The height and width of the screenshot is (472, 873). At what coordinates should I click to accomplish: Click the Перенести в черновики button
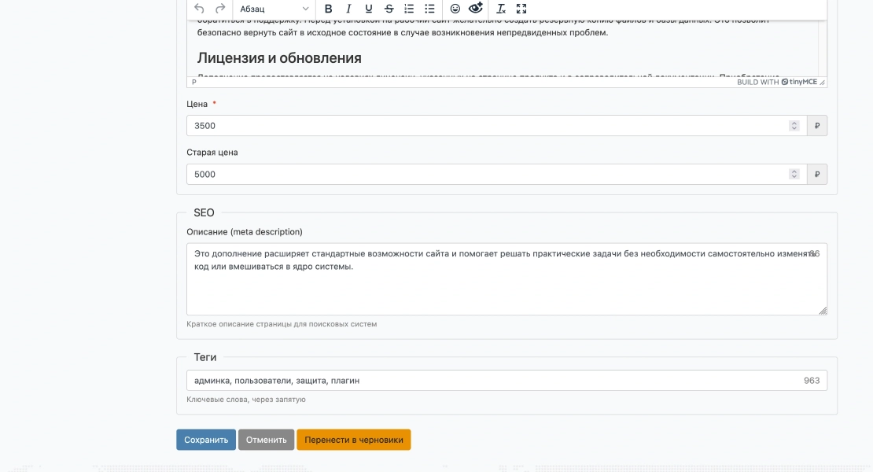click(x=354, y=440)
